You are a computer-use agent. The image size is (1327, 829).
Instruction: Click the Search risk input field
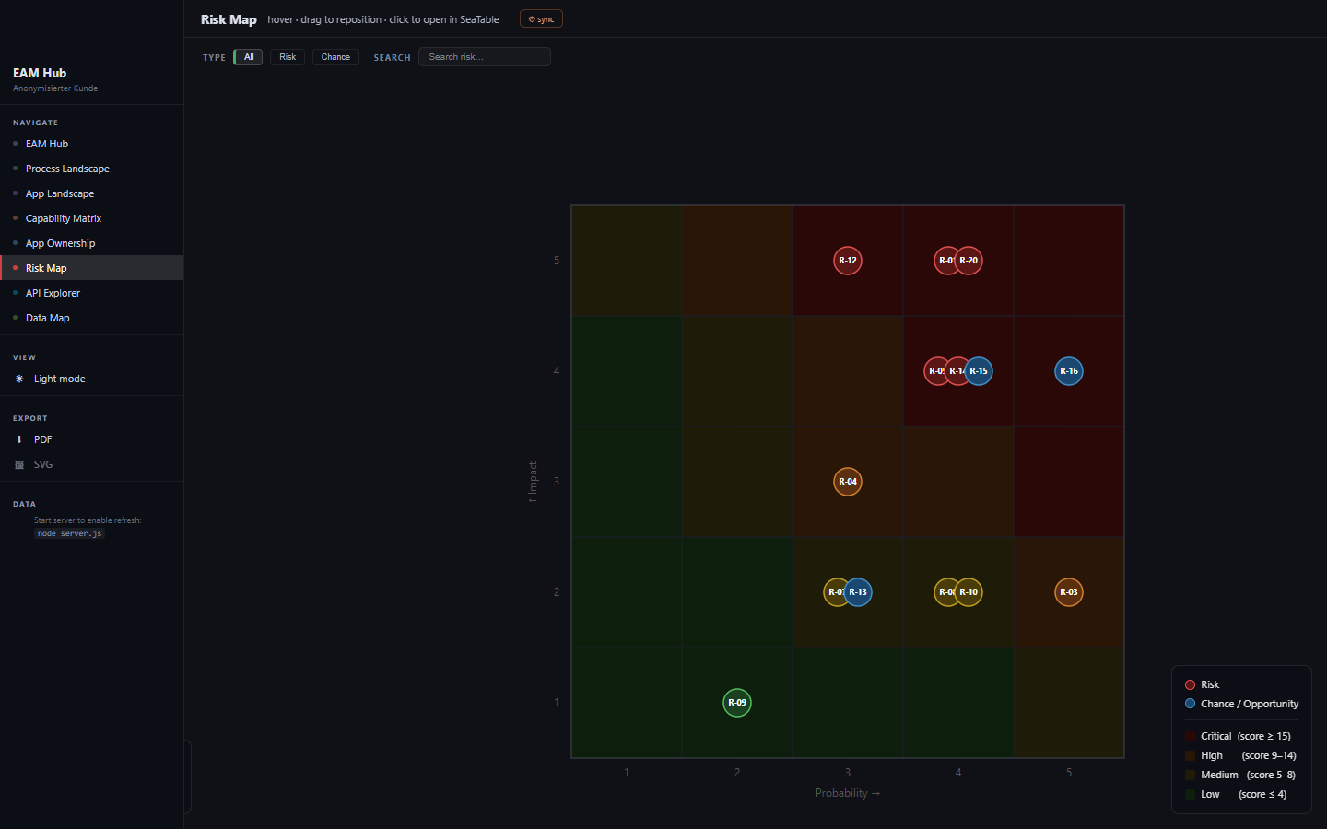(x=485, y=57)
